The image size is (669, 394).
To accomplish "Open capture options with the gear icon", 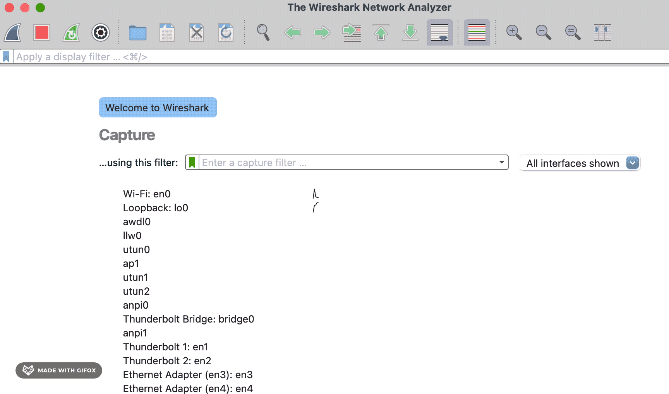I will [101, 32].
